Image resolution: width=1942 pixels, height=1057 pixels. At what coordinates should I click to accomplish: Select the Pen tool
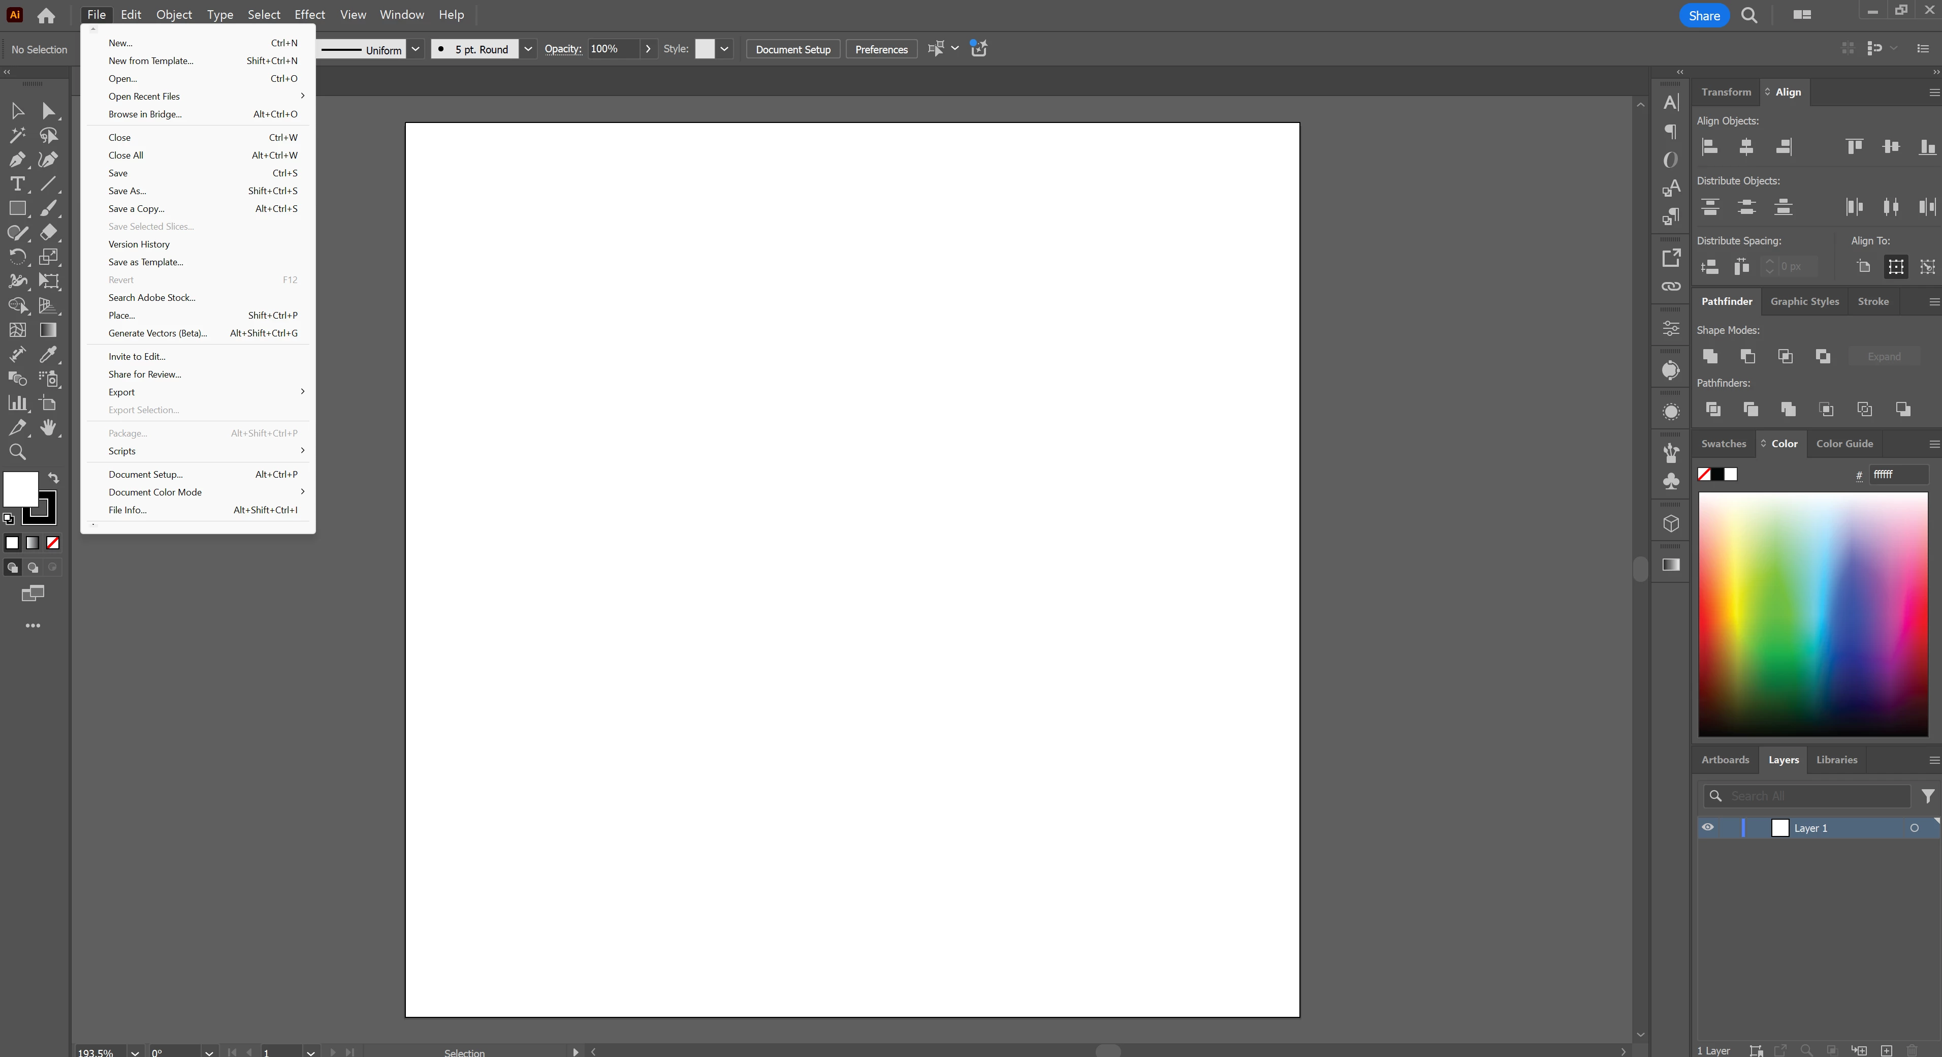pos(17,160)
